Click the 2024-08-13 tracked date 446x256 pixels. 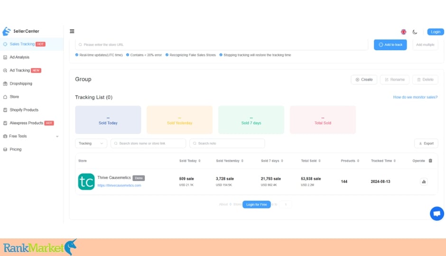(x=381, y=182)
